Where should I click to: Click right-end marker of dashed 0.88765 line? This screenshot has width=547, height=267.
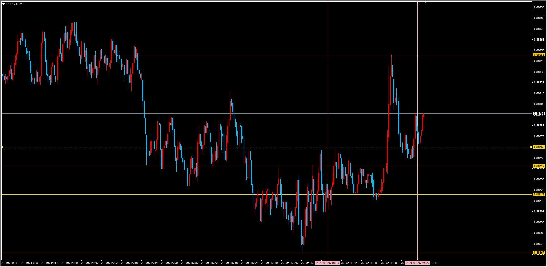(531, 147)
